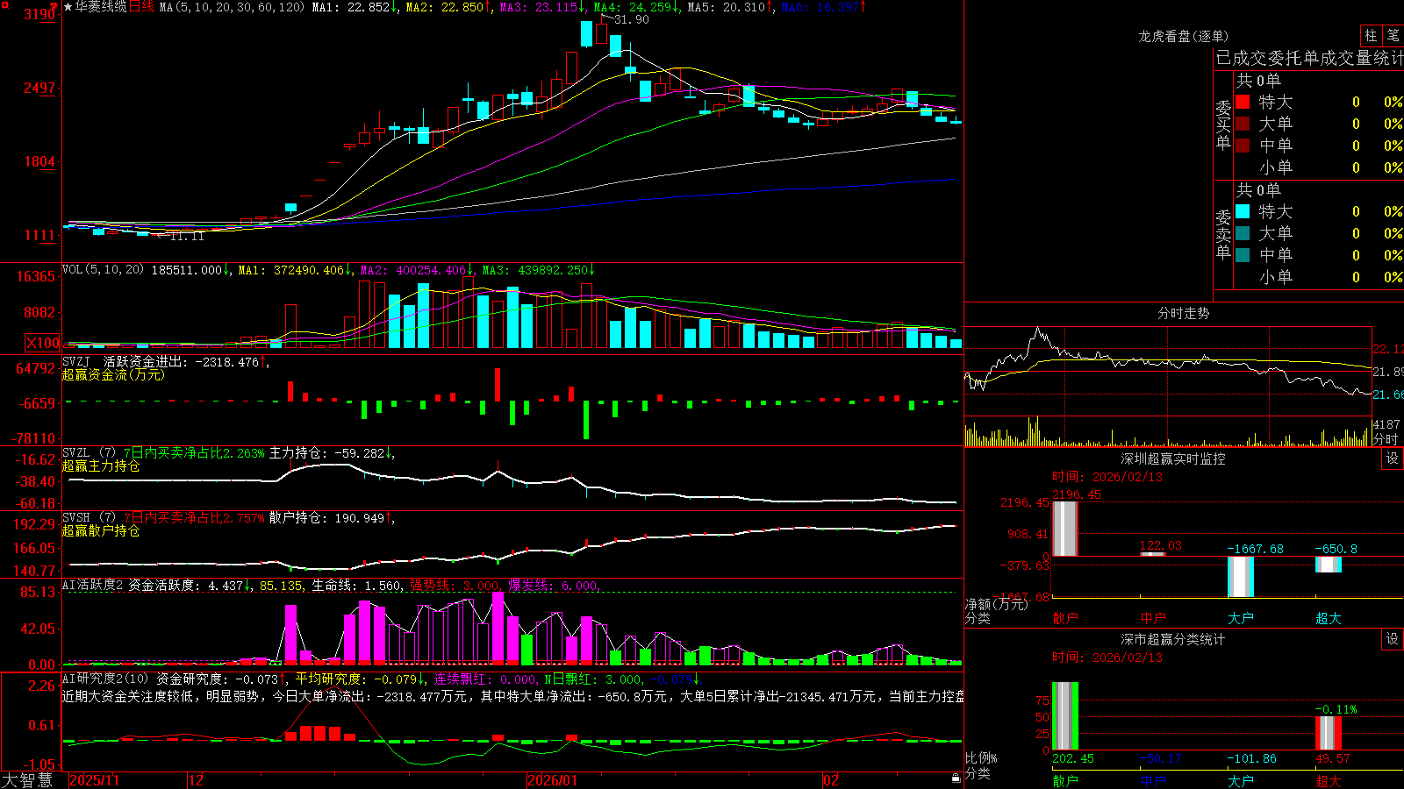The width and height of the screenshot is (1404, 789).
Task: Click the 大智慧 logo in bottom corner
Action: click(x=27, y=780)
